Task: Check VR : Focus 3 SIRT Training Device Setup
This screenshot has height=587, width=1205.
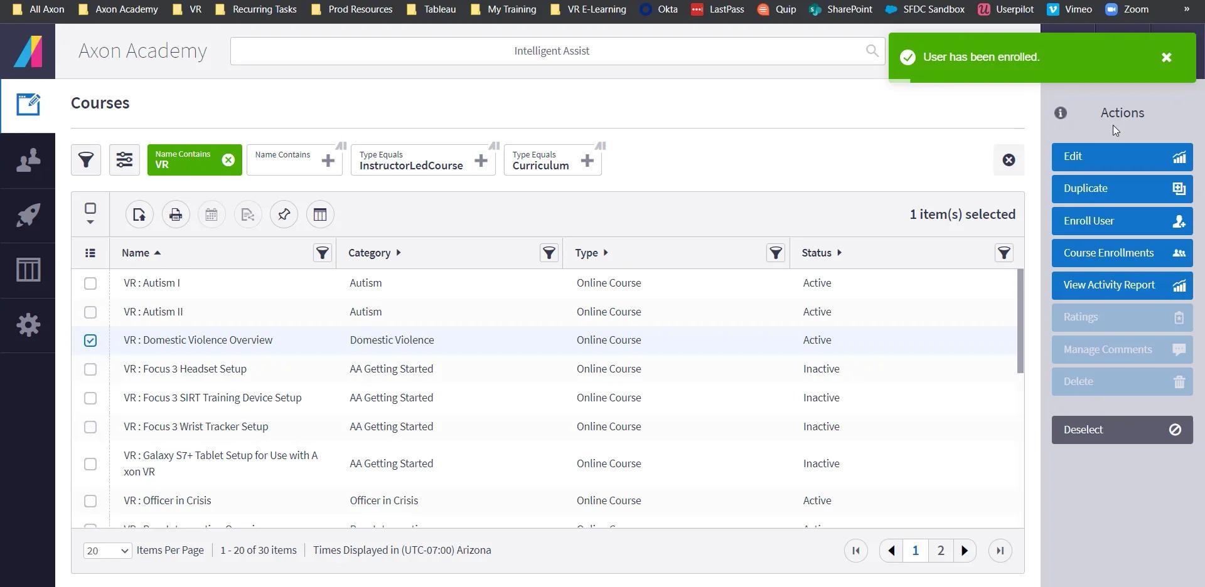Action: pyautogui.click(x=90, y=398)
